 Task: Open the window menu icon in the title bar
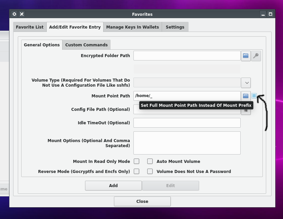[14, 14]
